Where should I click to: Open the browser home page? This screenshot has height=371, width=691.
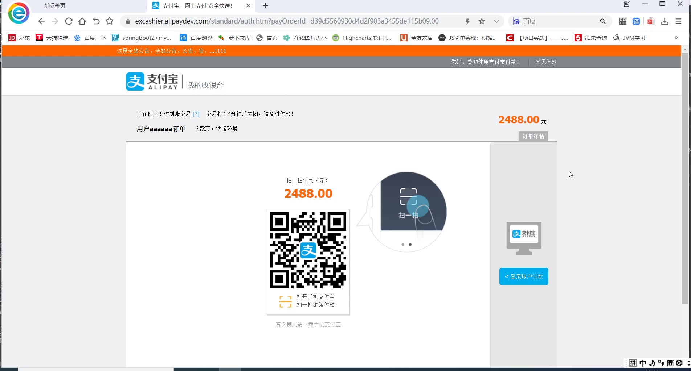pos(82,21)
